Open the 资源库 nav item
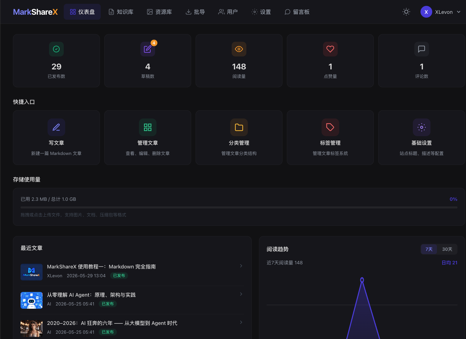Screen dimensions: 466x339 pyautogui.click(x=159, y=12)
